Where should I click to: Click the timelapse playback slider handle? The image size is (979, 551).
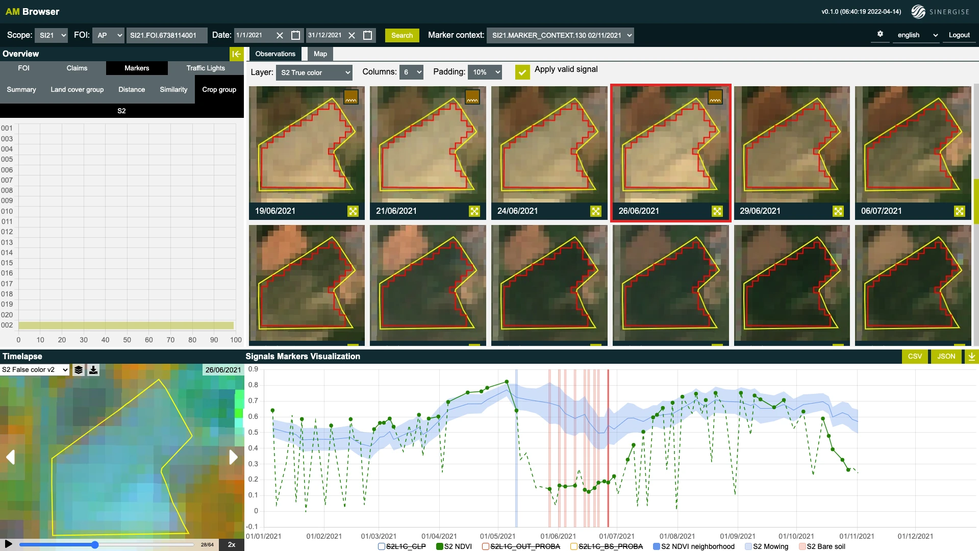[x=95, y=545]
